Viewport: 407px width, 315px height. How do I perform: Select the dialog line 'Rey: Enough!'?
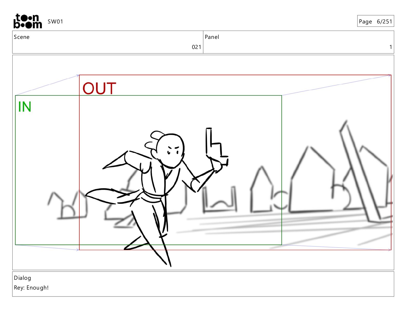[31, 288]
